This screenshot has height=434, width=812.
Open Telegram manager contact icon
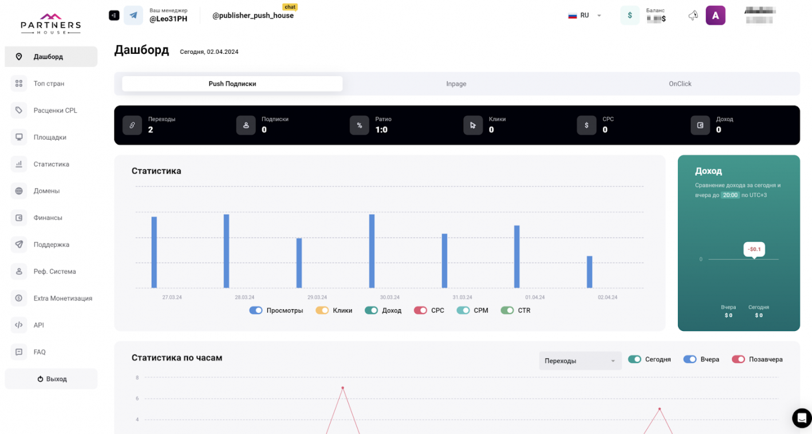click(133, 15)
